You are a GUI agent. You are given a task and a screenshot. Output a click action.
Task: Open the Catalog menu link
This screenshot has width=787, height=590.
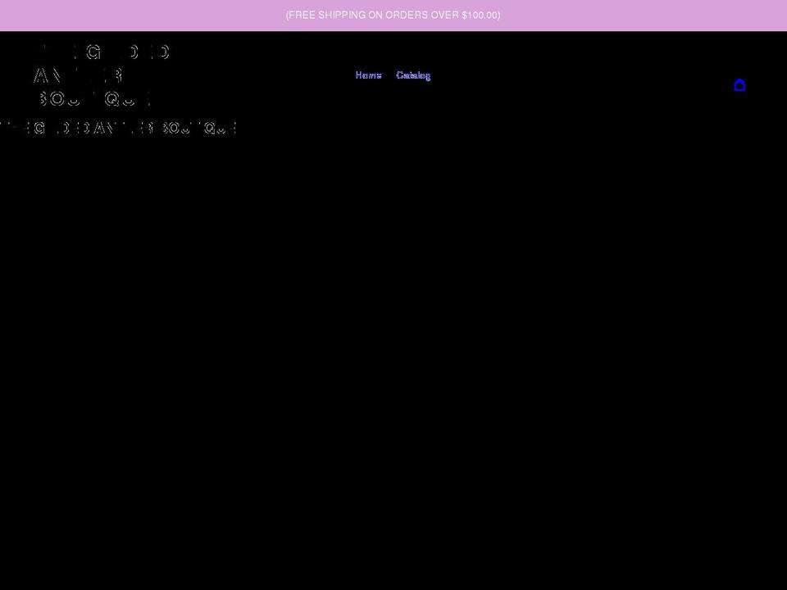click(413, 75)
